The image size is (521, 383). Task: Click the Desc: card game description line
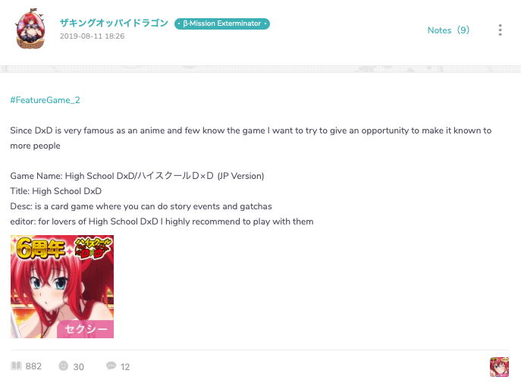tap(141, 206)
